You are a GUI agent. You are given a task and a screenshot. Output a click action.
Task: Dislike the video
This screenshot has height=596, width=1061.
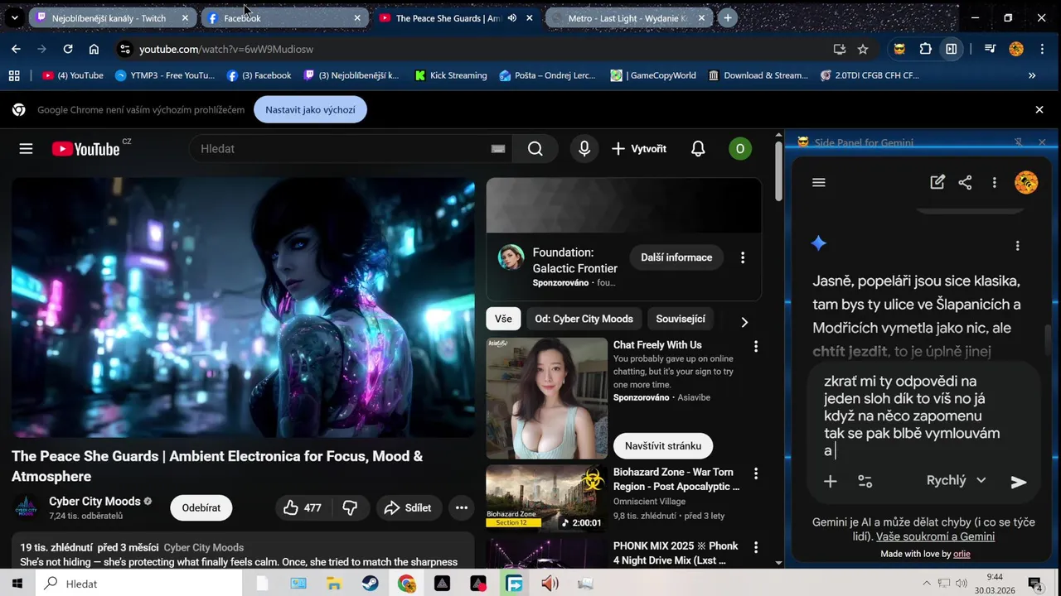pos(350,508)
